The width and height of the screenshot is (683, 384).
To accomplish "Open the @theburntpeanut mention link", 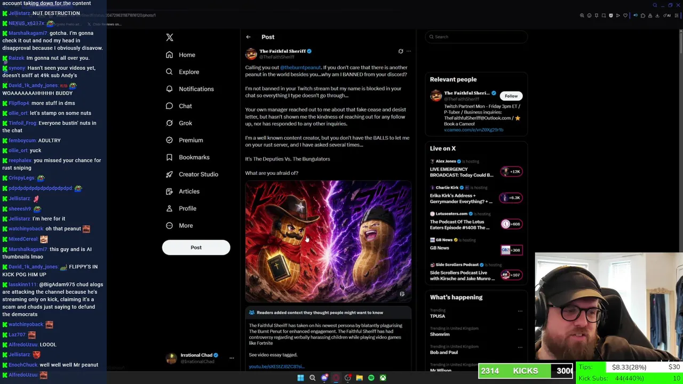I will click(x=300, y=68).
